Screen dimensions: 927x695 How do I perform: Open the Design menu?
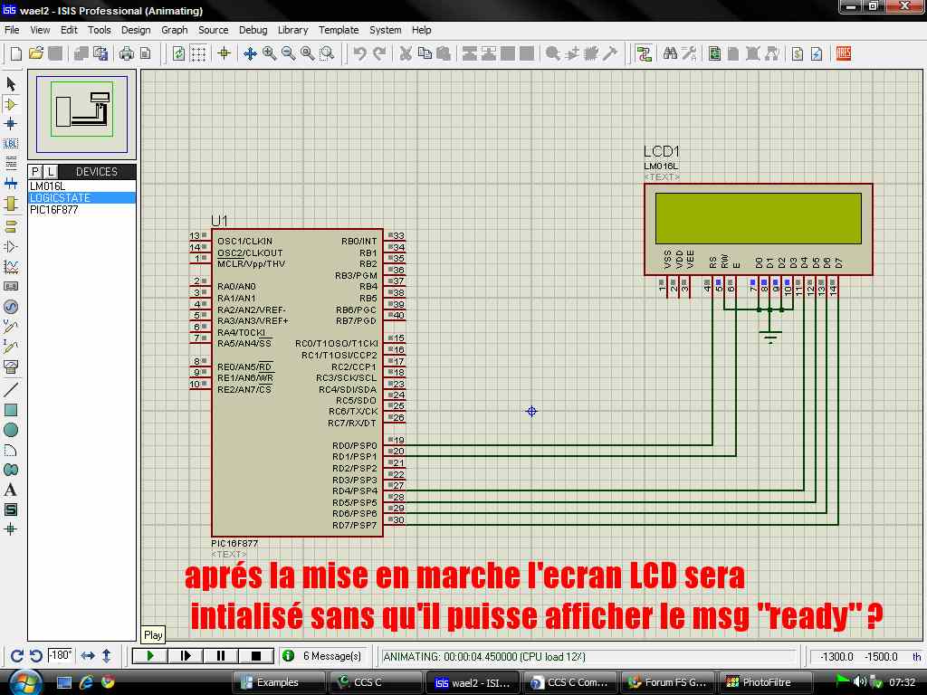(x=136, y=30)
